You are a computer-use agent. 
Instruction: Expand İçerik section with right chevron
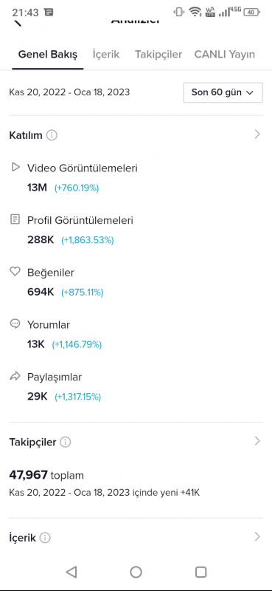[257, 537]
